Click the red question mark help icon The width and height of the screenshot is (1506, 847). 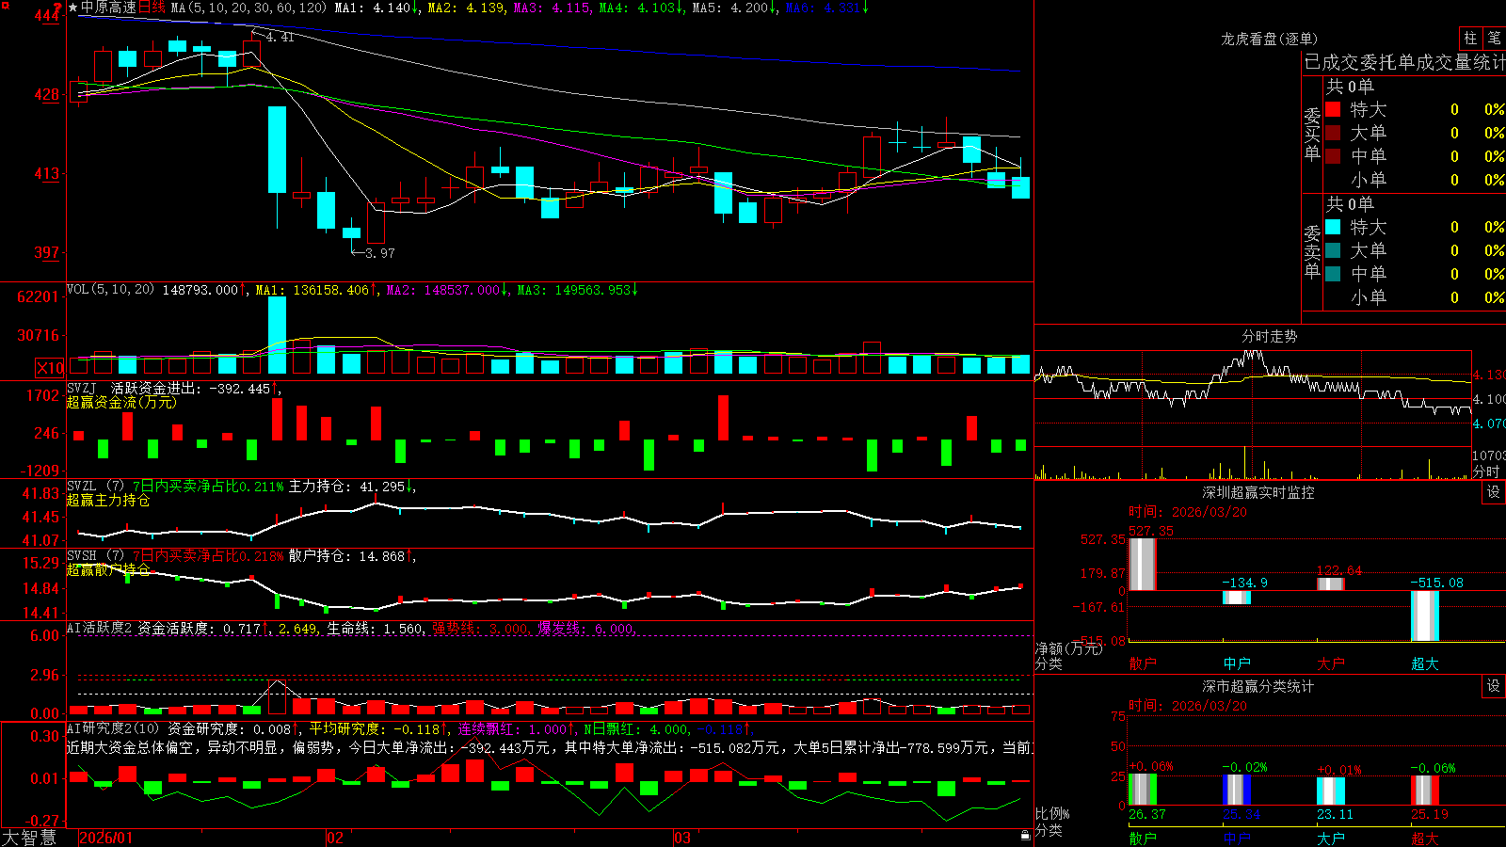coord(58,8)
